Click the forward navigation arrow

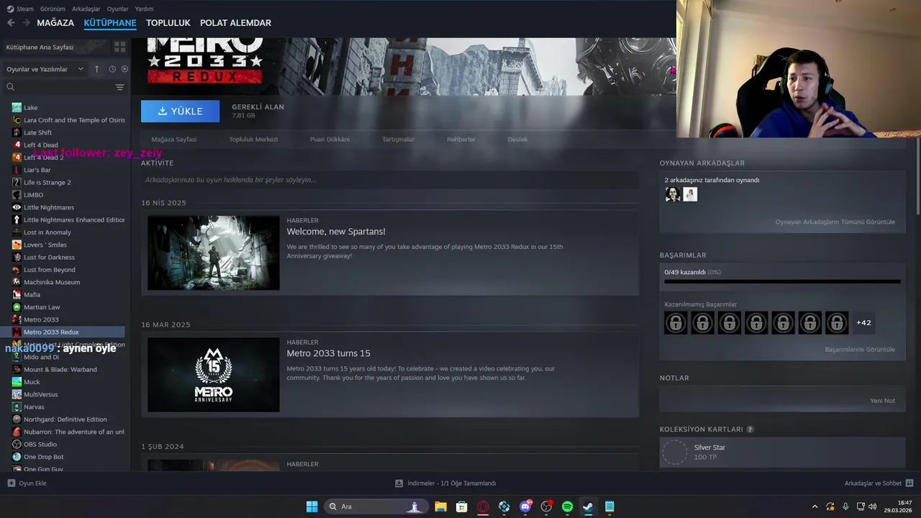pos(27,23)
